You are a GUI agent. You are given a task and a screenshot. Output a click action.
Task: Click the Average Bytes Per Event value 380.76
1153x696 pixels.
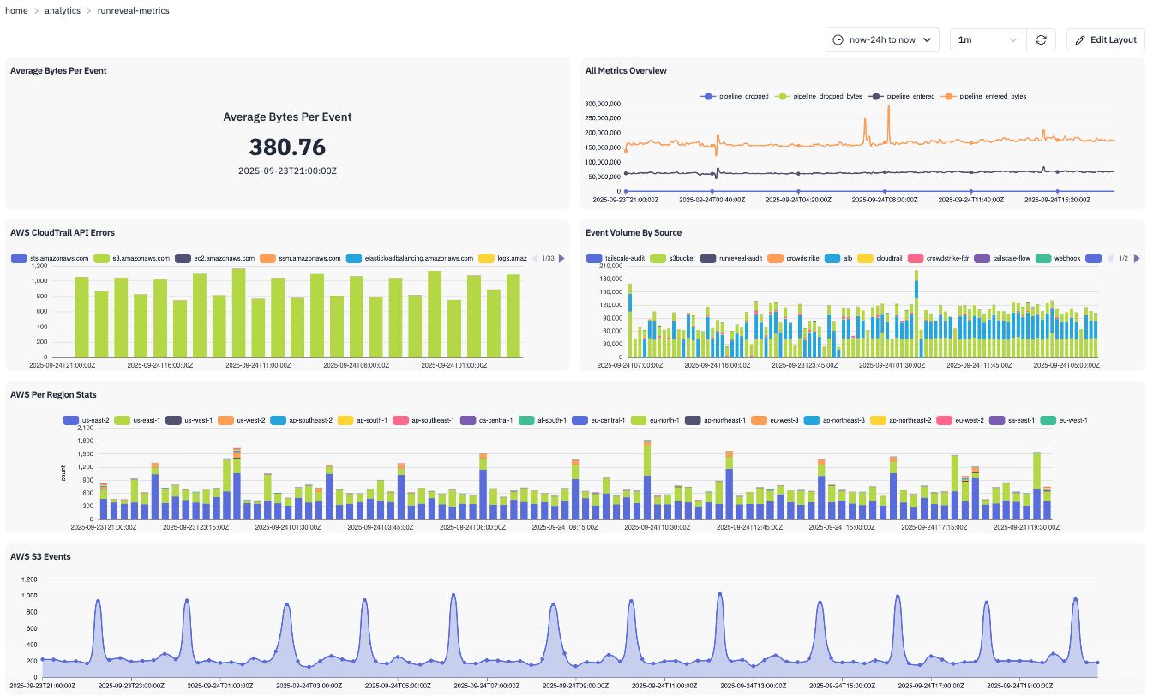(287, 147)
